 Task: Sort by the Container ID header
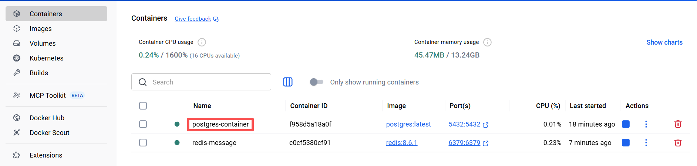pyautogui.click(x=309, y=106)
